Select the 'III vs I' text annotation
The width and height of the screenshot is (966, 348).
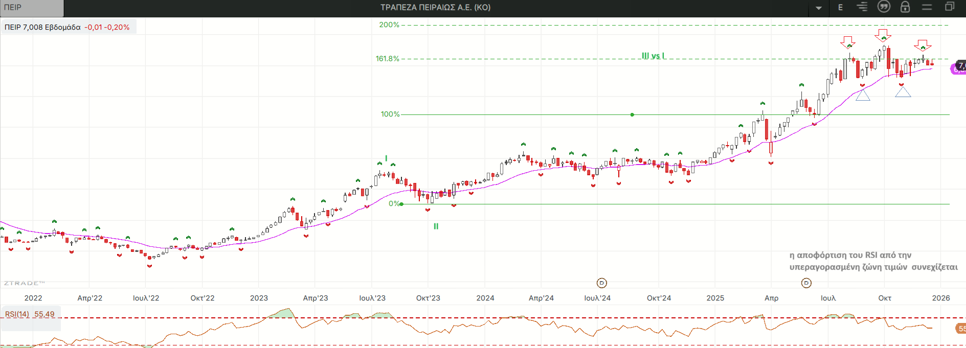tap(653, 56)
